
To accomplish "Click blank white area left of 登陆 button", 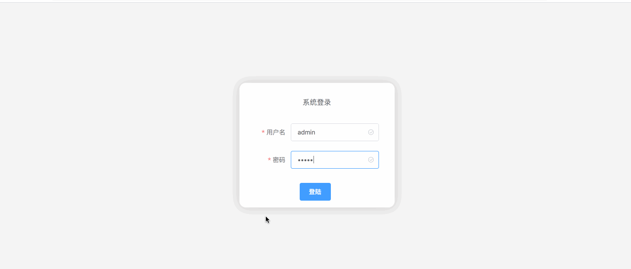I will point(269,192).
